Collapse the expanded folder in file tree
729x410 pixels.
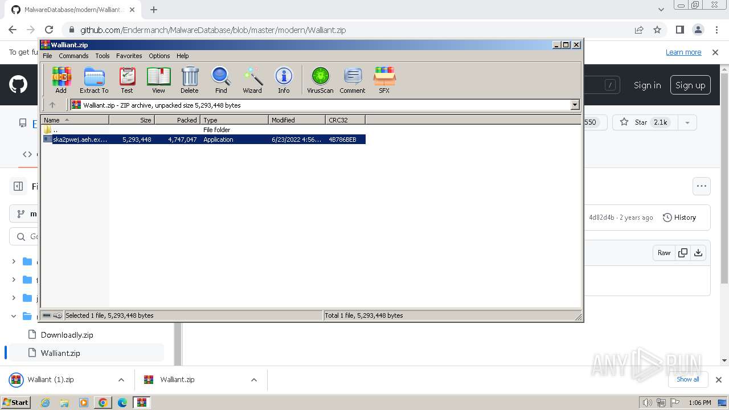click(14, 316)
